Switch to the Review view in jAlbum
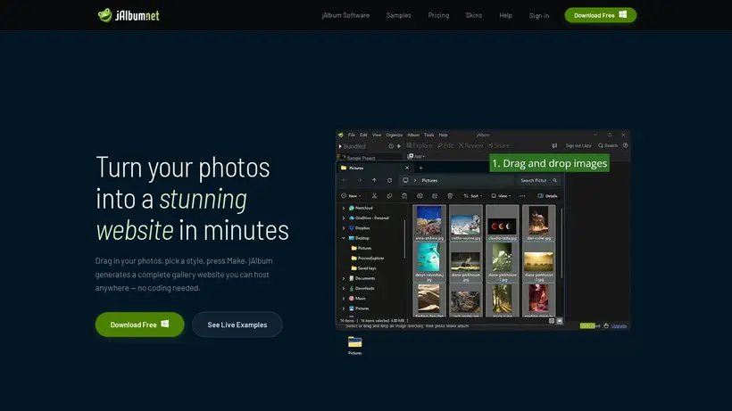Screen dimensions: 732x411 click(x=470, y=146)
